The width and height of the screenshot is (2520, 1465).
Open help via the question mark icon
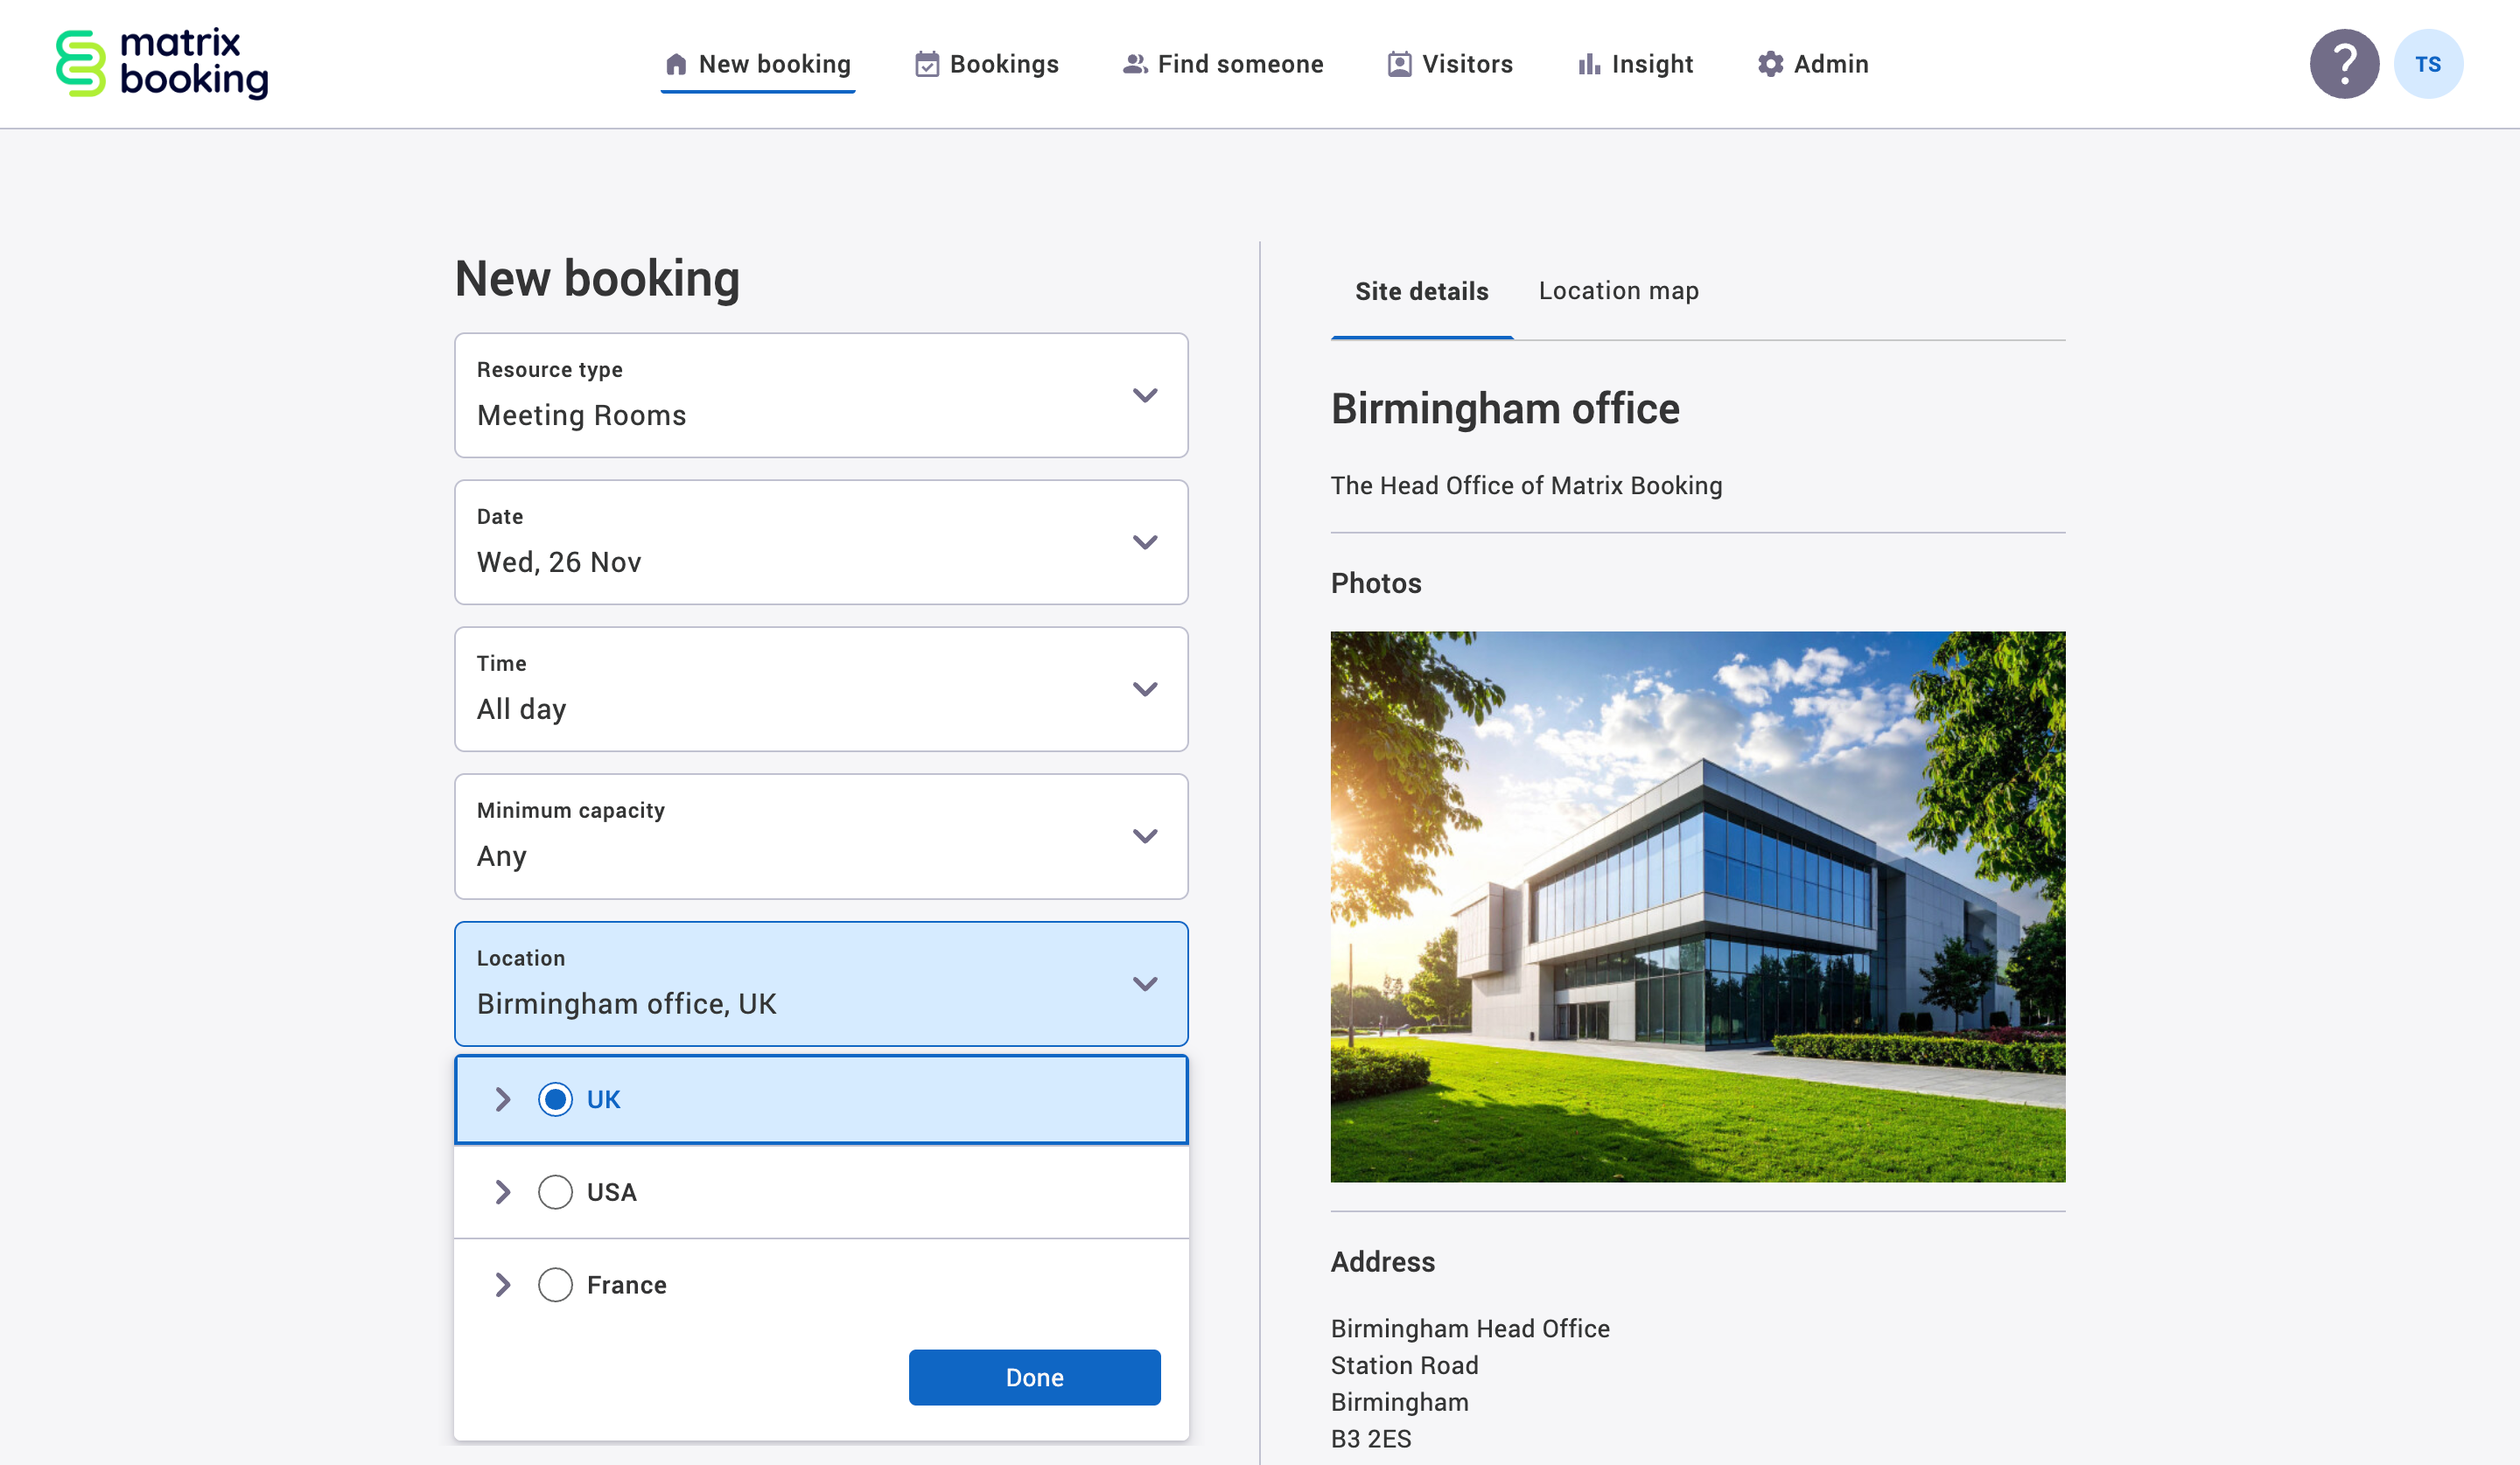(x=2344, y=63)
